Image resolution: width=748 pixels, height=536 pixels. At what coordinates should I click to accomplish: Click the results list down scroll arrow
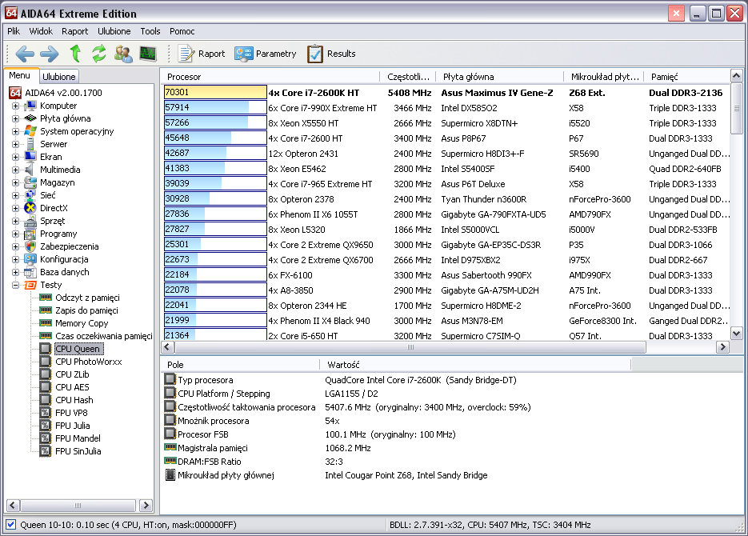click(737, 334)
